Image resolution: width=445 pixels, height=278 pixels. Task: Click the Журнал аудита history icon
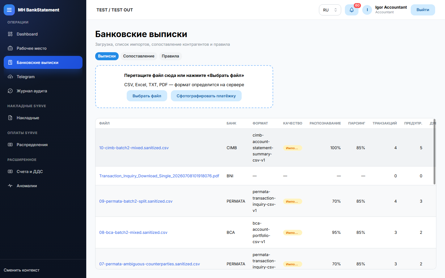pos(10,91)
